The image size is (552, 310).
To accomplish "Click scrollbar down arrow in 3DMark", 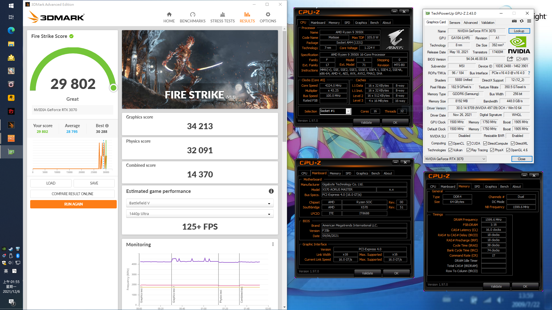I will (x=284, y=307).
